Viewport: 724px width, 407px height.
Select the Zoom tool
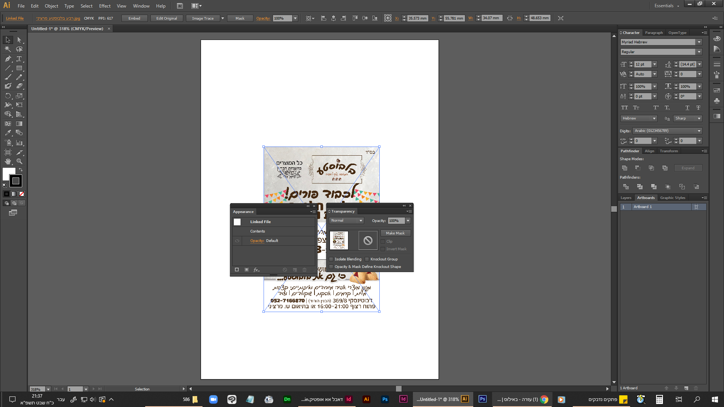pyautogui.click(x=19, y=161)
